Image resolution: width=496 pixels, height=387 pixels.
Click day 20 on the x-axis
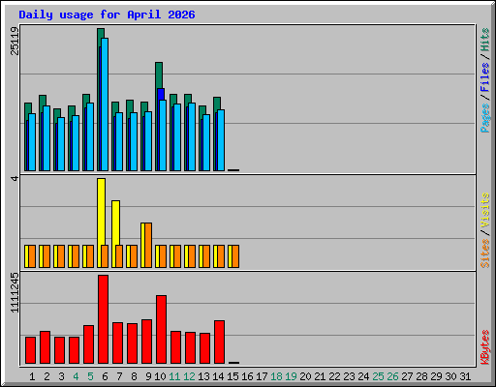[x=305, y=376]
